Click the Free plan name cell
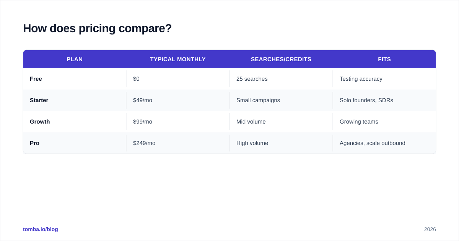Image resolution: width=459 pixels, height=241 pixels. click(75, 79)
